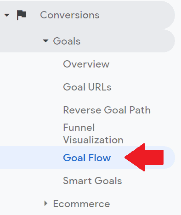The width and height of the screenshot is (181, 215).
Task: Click the Ecommerce category label
Action: [x=81, y=204]
